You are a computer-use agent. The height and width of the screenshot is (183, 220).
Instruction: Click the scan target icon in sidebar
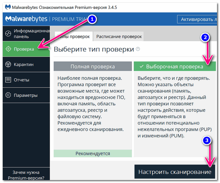click(x=8, y=49)
